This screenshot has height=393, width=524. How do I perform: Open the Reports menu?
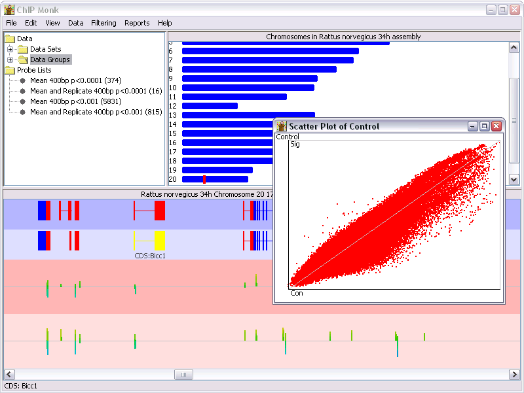click(x=137, y=23)
